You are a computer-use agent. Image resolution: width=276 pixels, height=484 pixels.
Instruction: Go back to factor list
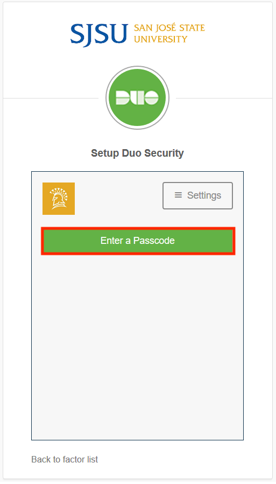65,459
